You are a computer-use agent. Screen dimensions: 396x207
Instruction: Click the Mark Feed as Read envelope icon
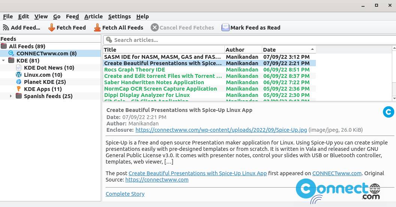click(x=225, y=28)
